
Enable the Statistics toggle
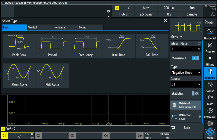(195, 93)
